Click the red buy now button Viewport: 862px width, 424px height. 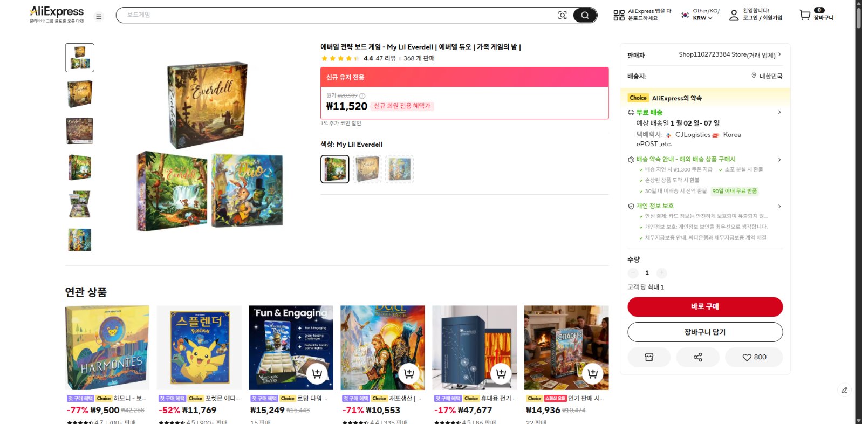coord(705,306)
